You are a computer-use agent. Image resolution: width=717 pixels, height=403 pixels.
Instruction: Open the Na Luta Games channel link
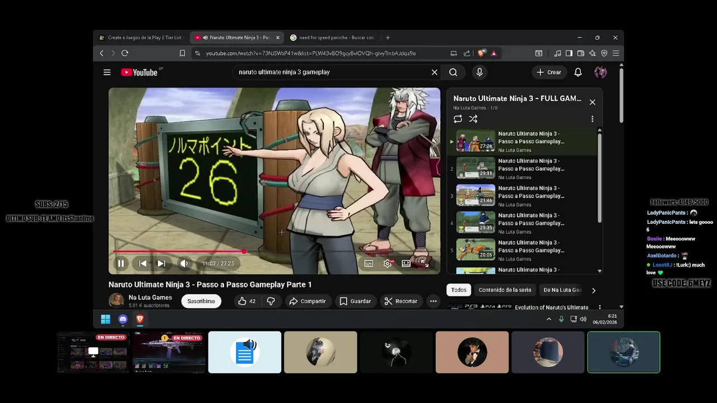coord(150,298)
